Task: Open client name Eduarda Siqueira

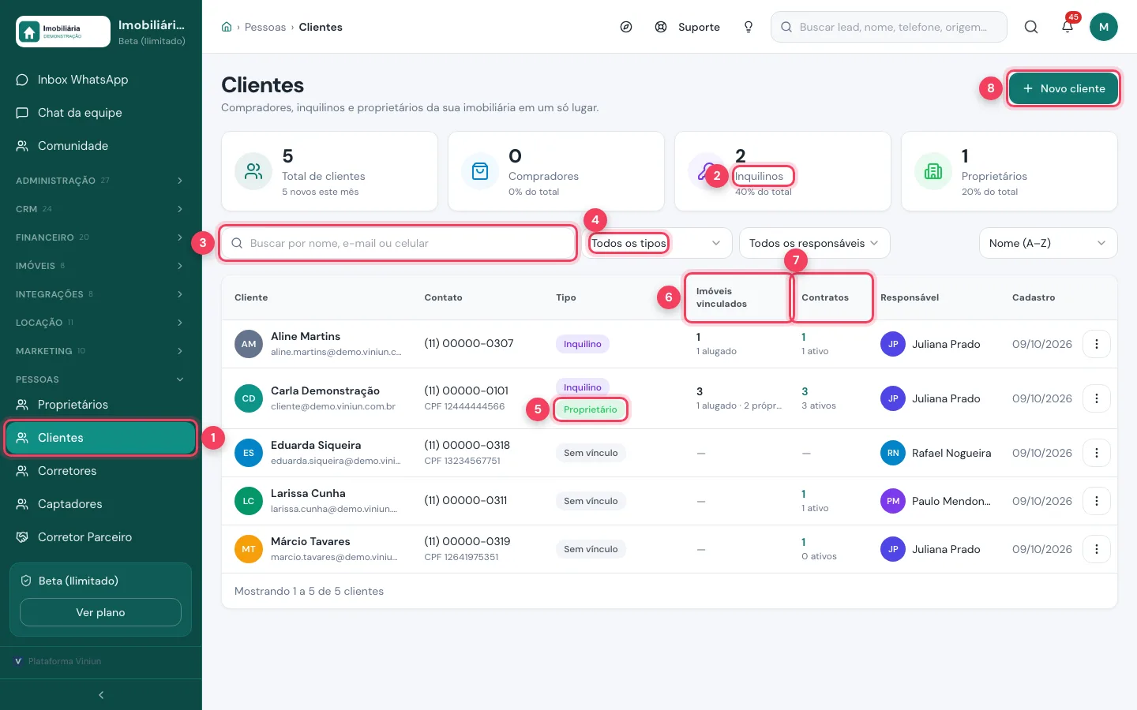Action: click(x=316, y=445)
